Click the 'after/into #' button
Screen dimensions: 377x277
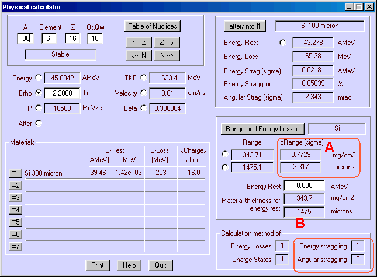[x=245, y=27]
